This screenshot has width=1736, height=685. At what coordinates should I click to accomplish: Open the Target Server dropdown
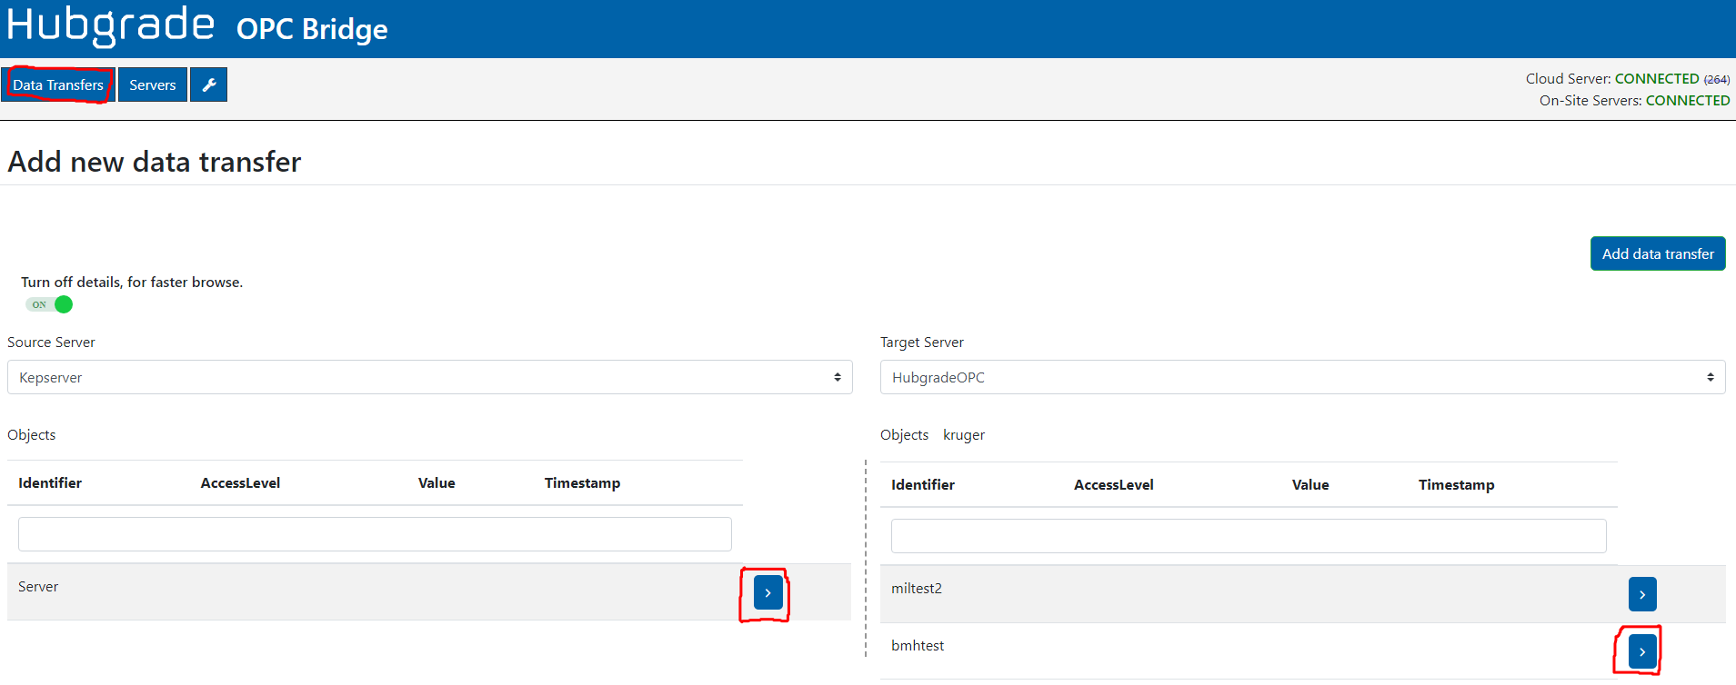1301,377
